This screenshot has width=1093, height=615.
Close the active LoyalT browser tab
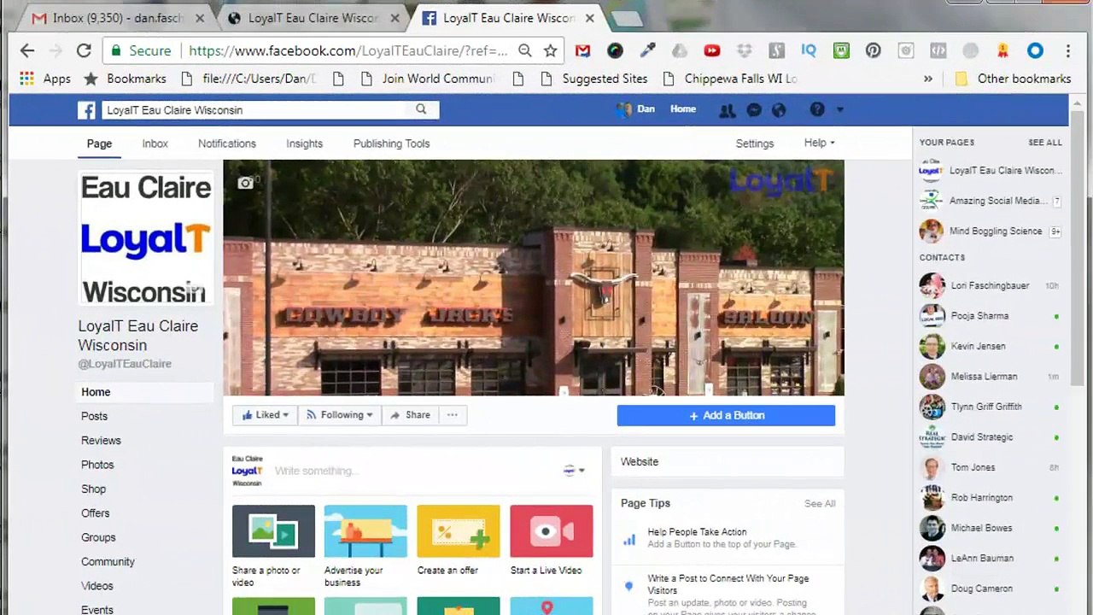pos(589,18)
